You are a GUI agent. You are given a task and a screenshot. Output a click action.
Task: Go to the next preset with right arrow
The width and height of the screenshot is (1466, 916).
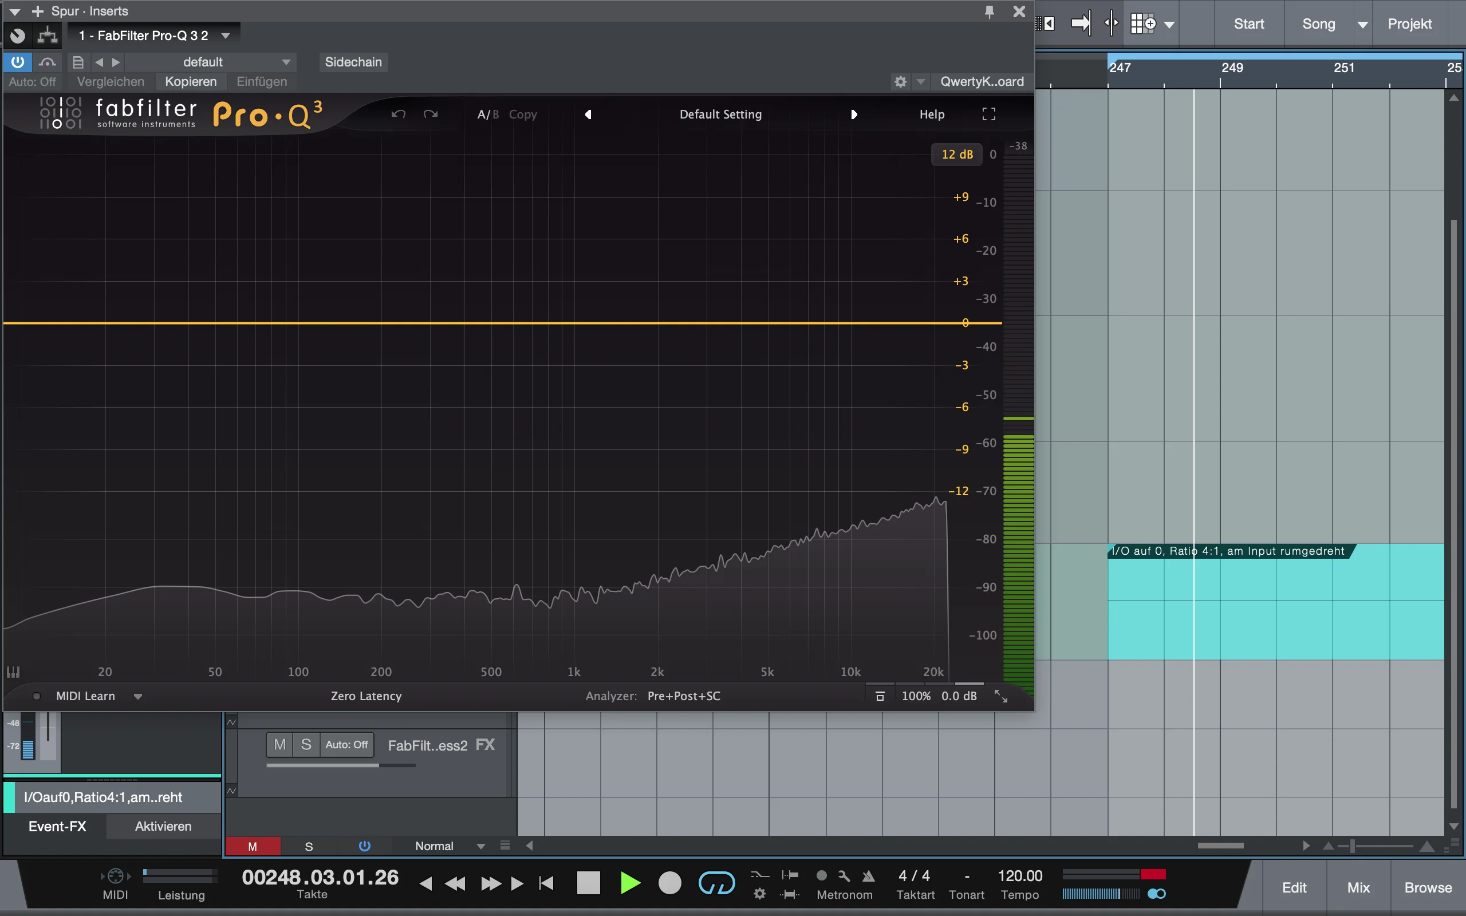pos(854,114)
